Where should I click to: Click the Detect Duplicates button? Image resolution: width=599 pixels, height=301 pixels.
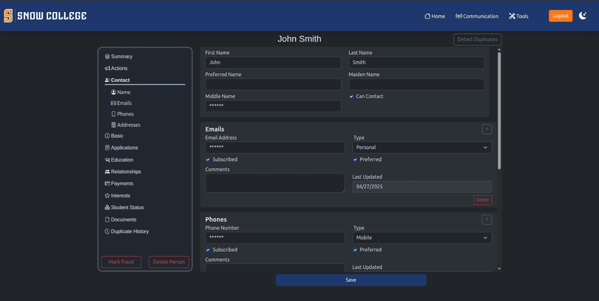(x=477, y=39)
